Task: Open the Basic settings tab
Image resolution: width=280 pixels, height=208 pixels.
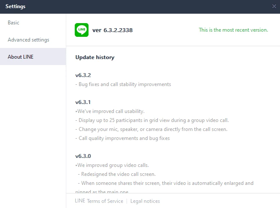Action: pos(14,23)
